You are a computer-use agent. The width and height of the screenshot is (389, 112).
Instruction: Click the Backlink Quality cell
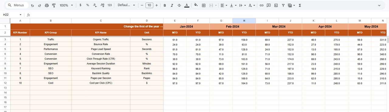click(101, 73)
